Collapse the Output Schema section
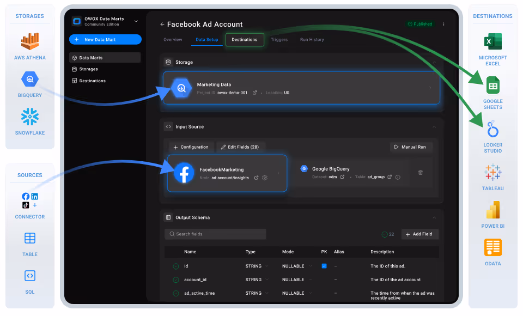This screenshot has height=316, width=523. tap(434, 217)
